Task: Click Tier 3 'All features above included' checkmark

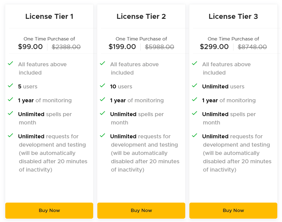Action: (x=195, y=63)
